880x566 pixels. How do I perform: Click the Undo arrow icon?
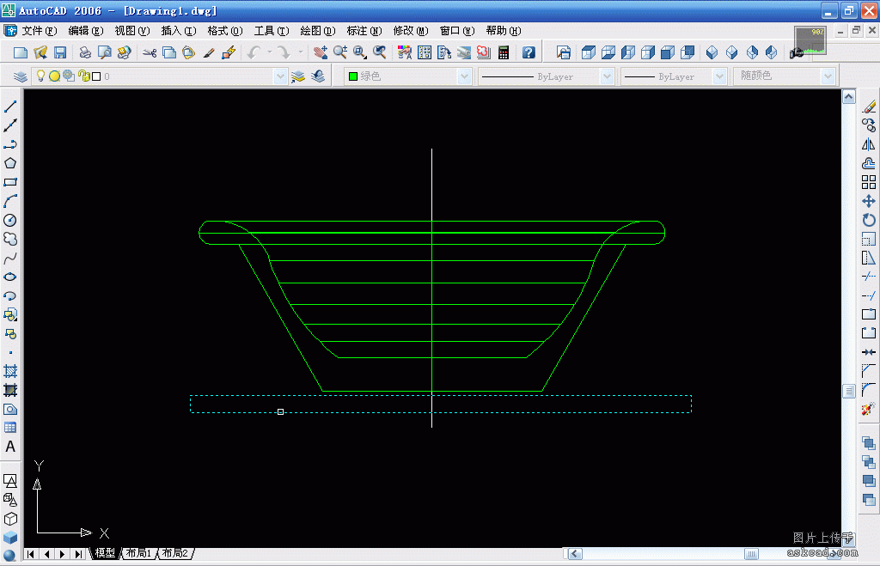tap(254, 52)
